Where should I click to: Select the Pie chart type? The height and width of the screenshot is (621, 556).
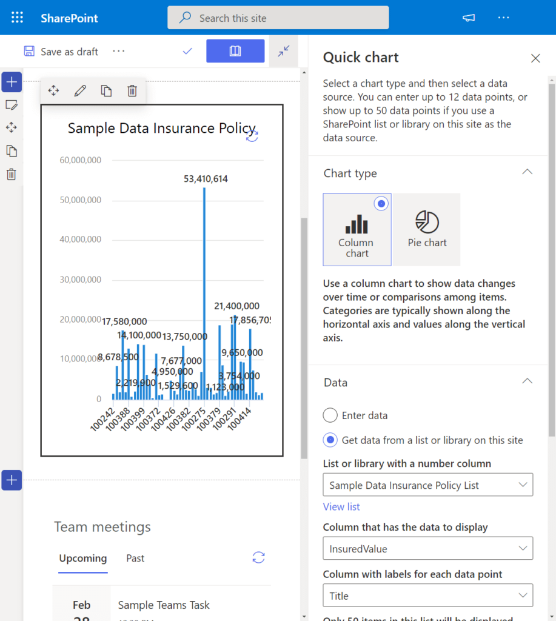(x=426, y=230)
